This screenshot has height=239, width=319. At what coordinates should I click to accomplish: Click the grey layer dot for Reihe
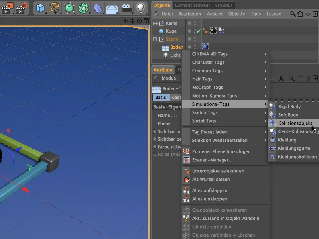click(189, 23)
